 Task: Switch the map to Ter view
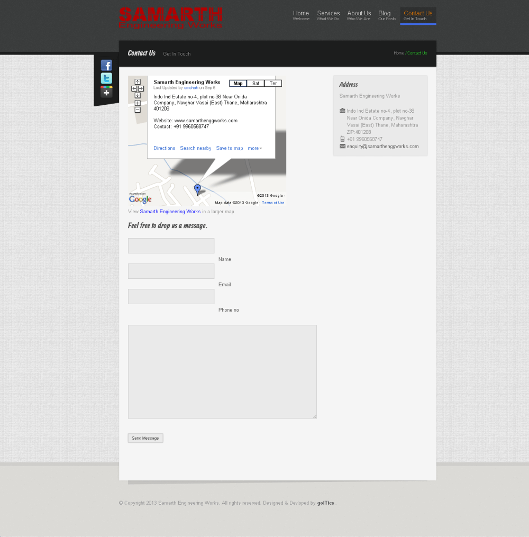pyautogui.click(x=273, y=83)
